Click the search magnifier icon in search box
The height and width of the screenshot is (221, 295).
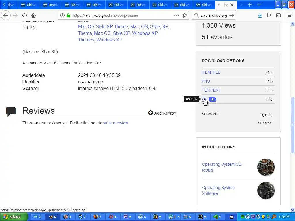tap(196, 16)
